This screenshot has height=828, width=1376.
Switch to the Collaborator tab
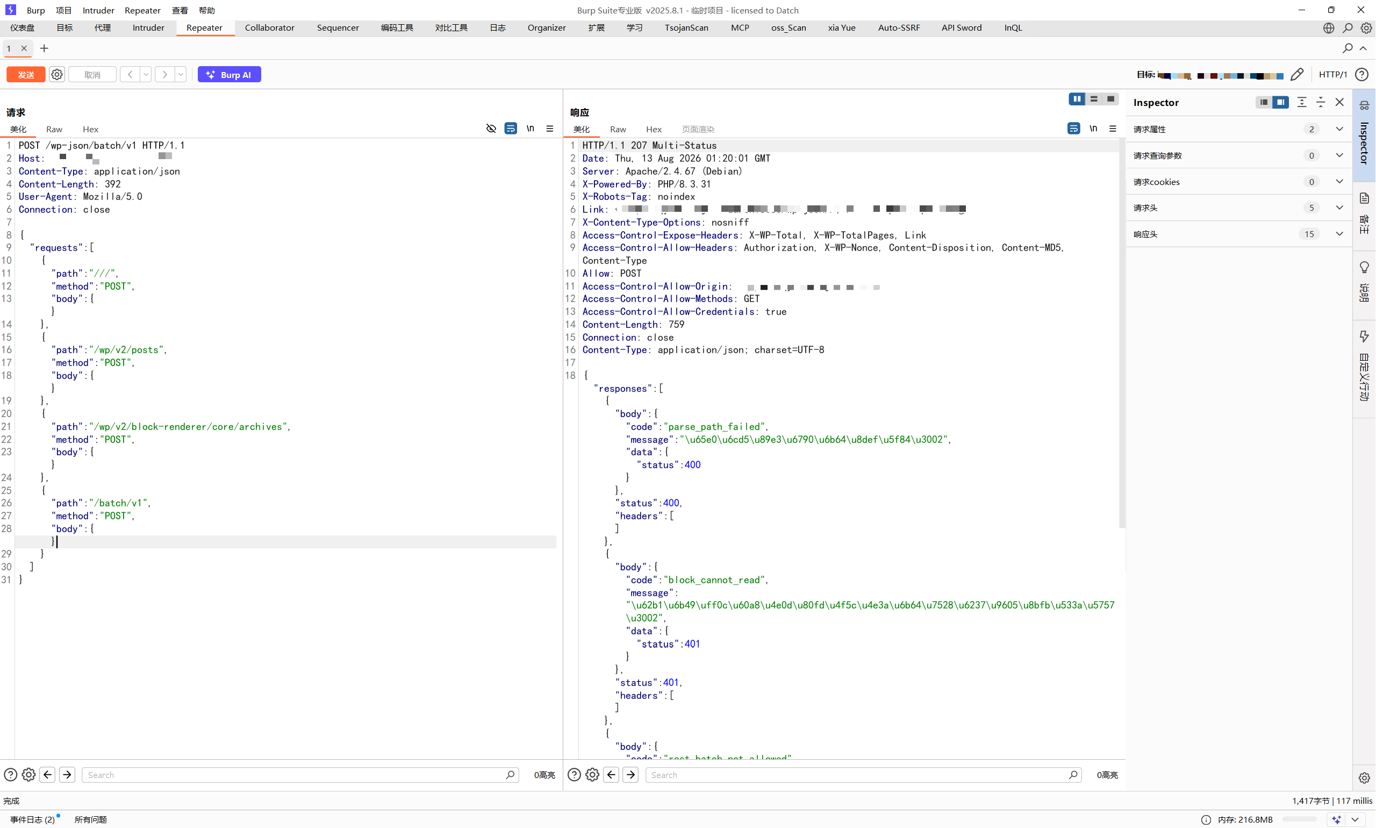[x=269, y=27]
